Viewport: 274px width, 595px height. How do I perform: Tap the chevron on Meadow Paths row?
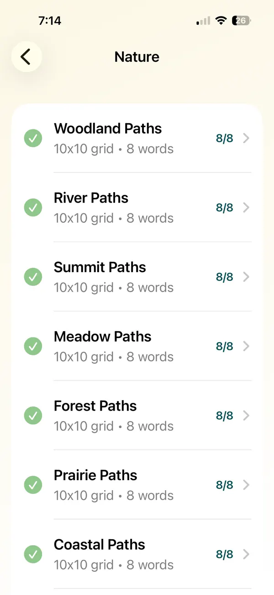tap(246, 346)
